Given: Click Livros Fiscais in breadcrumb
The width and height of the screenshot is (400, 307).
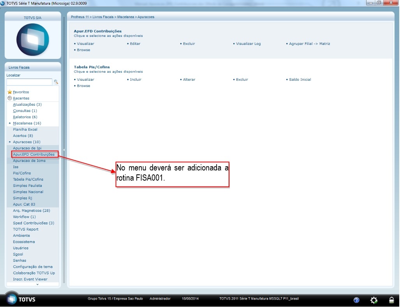Looking at the screenshot, I should click(x=103, y=17).
